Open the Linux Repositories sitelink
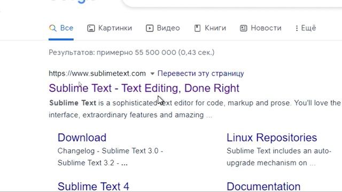The image size is (342, 192). point(272,138)
